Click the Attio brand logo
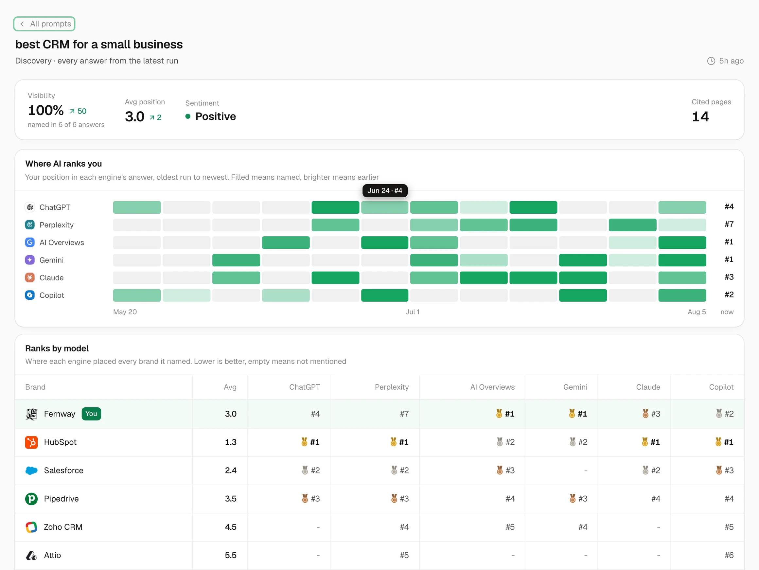Screen dimensions: 759x570 [x=31, y=555]
